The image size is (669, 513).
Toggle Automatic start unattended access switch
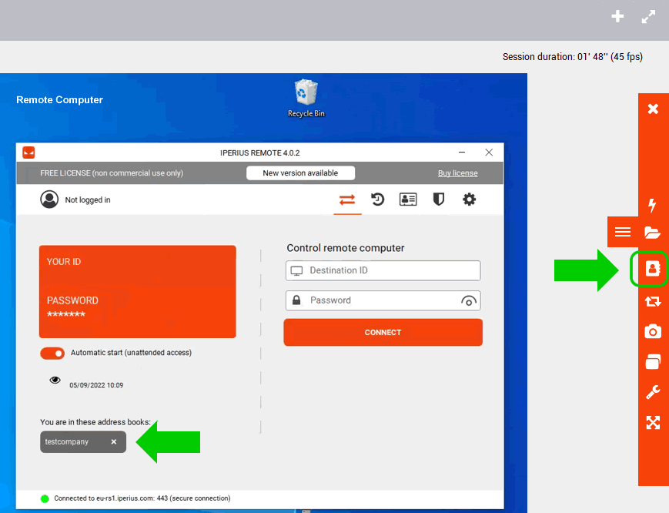pos(52,353)
